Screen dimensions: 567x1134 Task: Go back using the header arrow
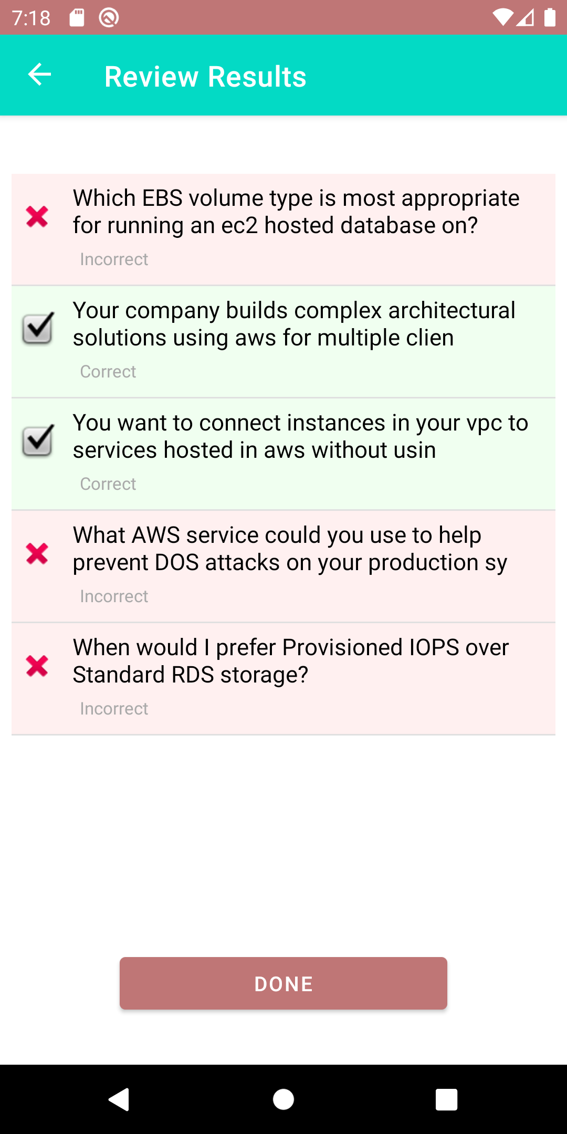tap(39, 75)
